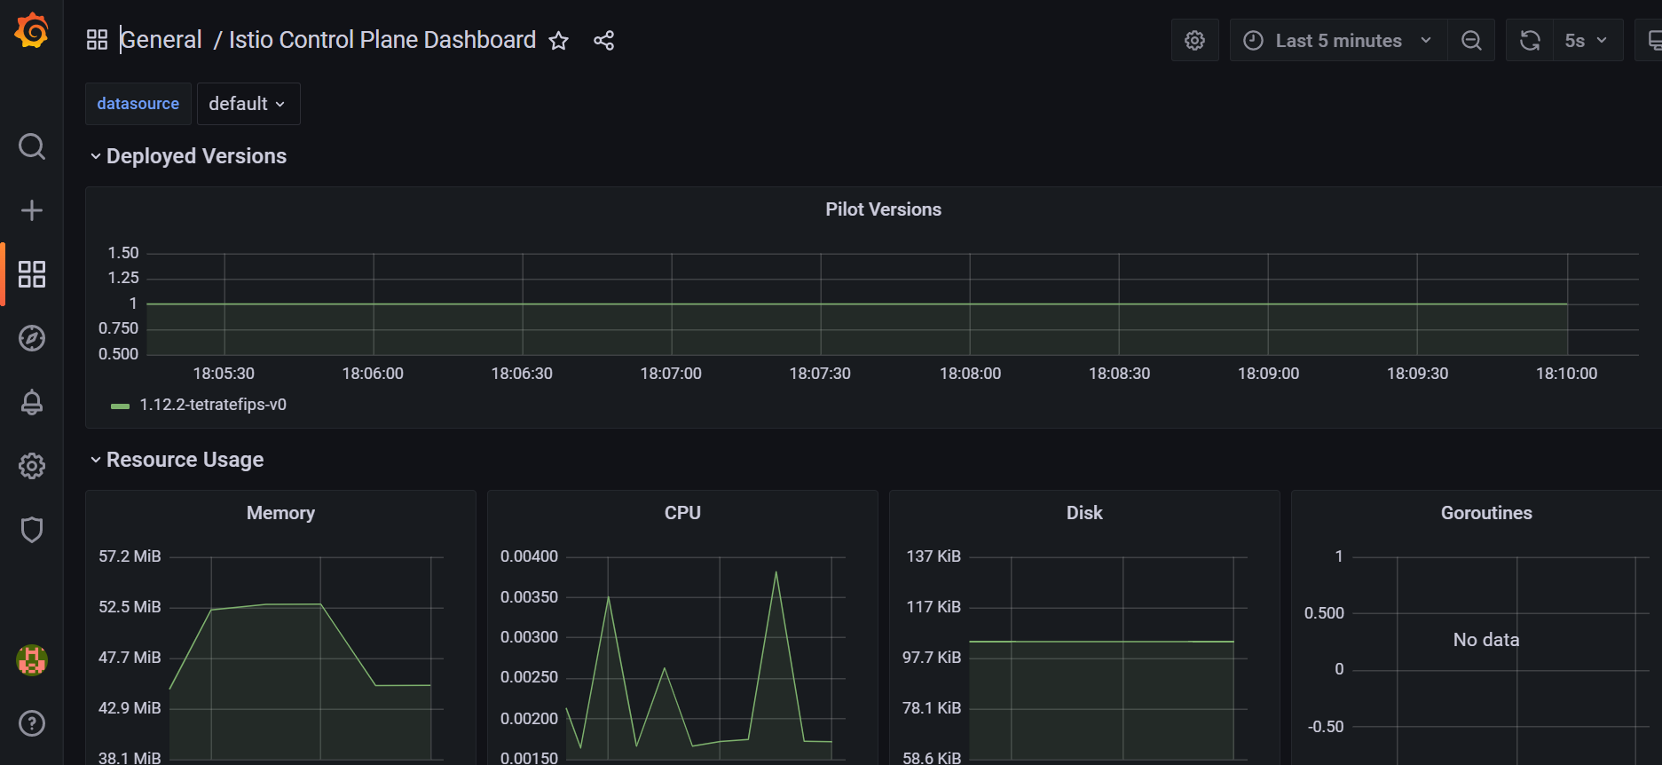
Task: Open the Grafana home logo
Action: 32,31
